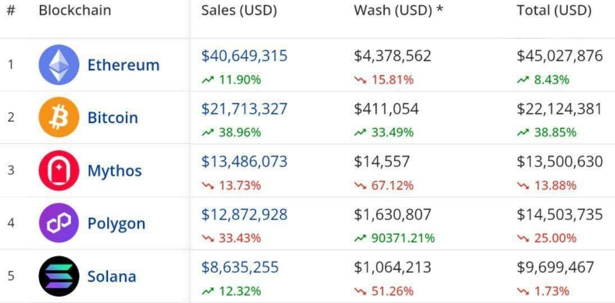Click the Ethereum diamond logo icon
This screenshot has width=615, height=303.
pyautogui.click(x=59, y=65)
